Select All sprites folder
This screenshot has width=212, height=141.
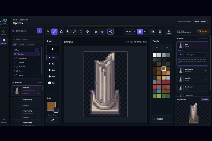point(26,54)
